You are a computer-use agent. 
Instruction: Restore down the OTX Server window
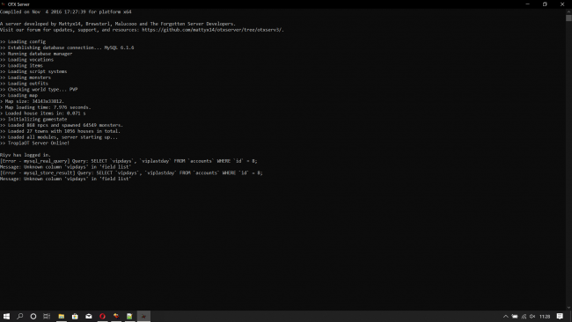[545, 4]
